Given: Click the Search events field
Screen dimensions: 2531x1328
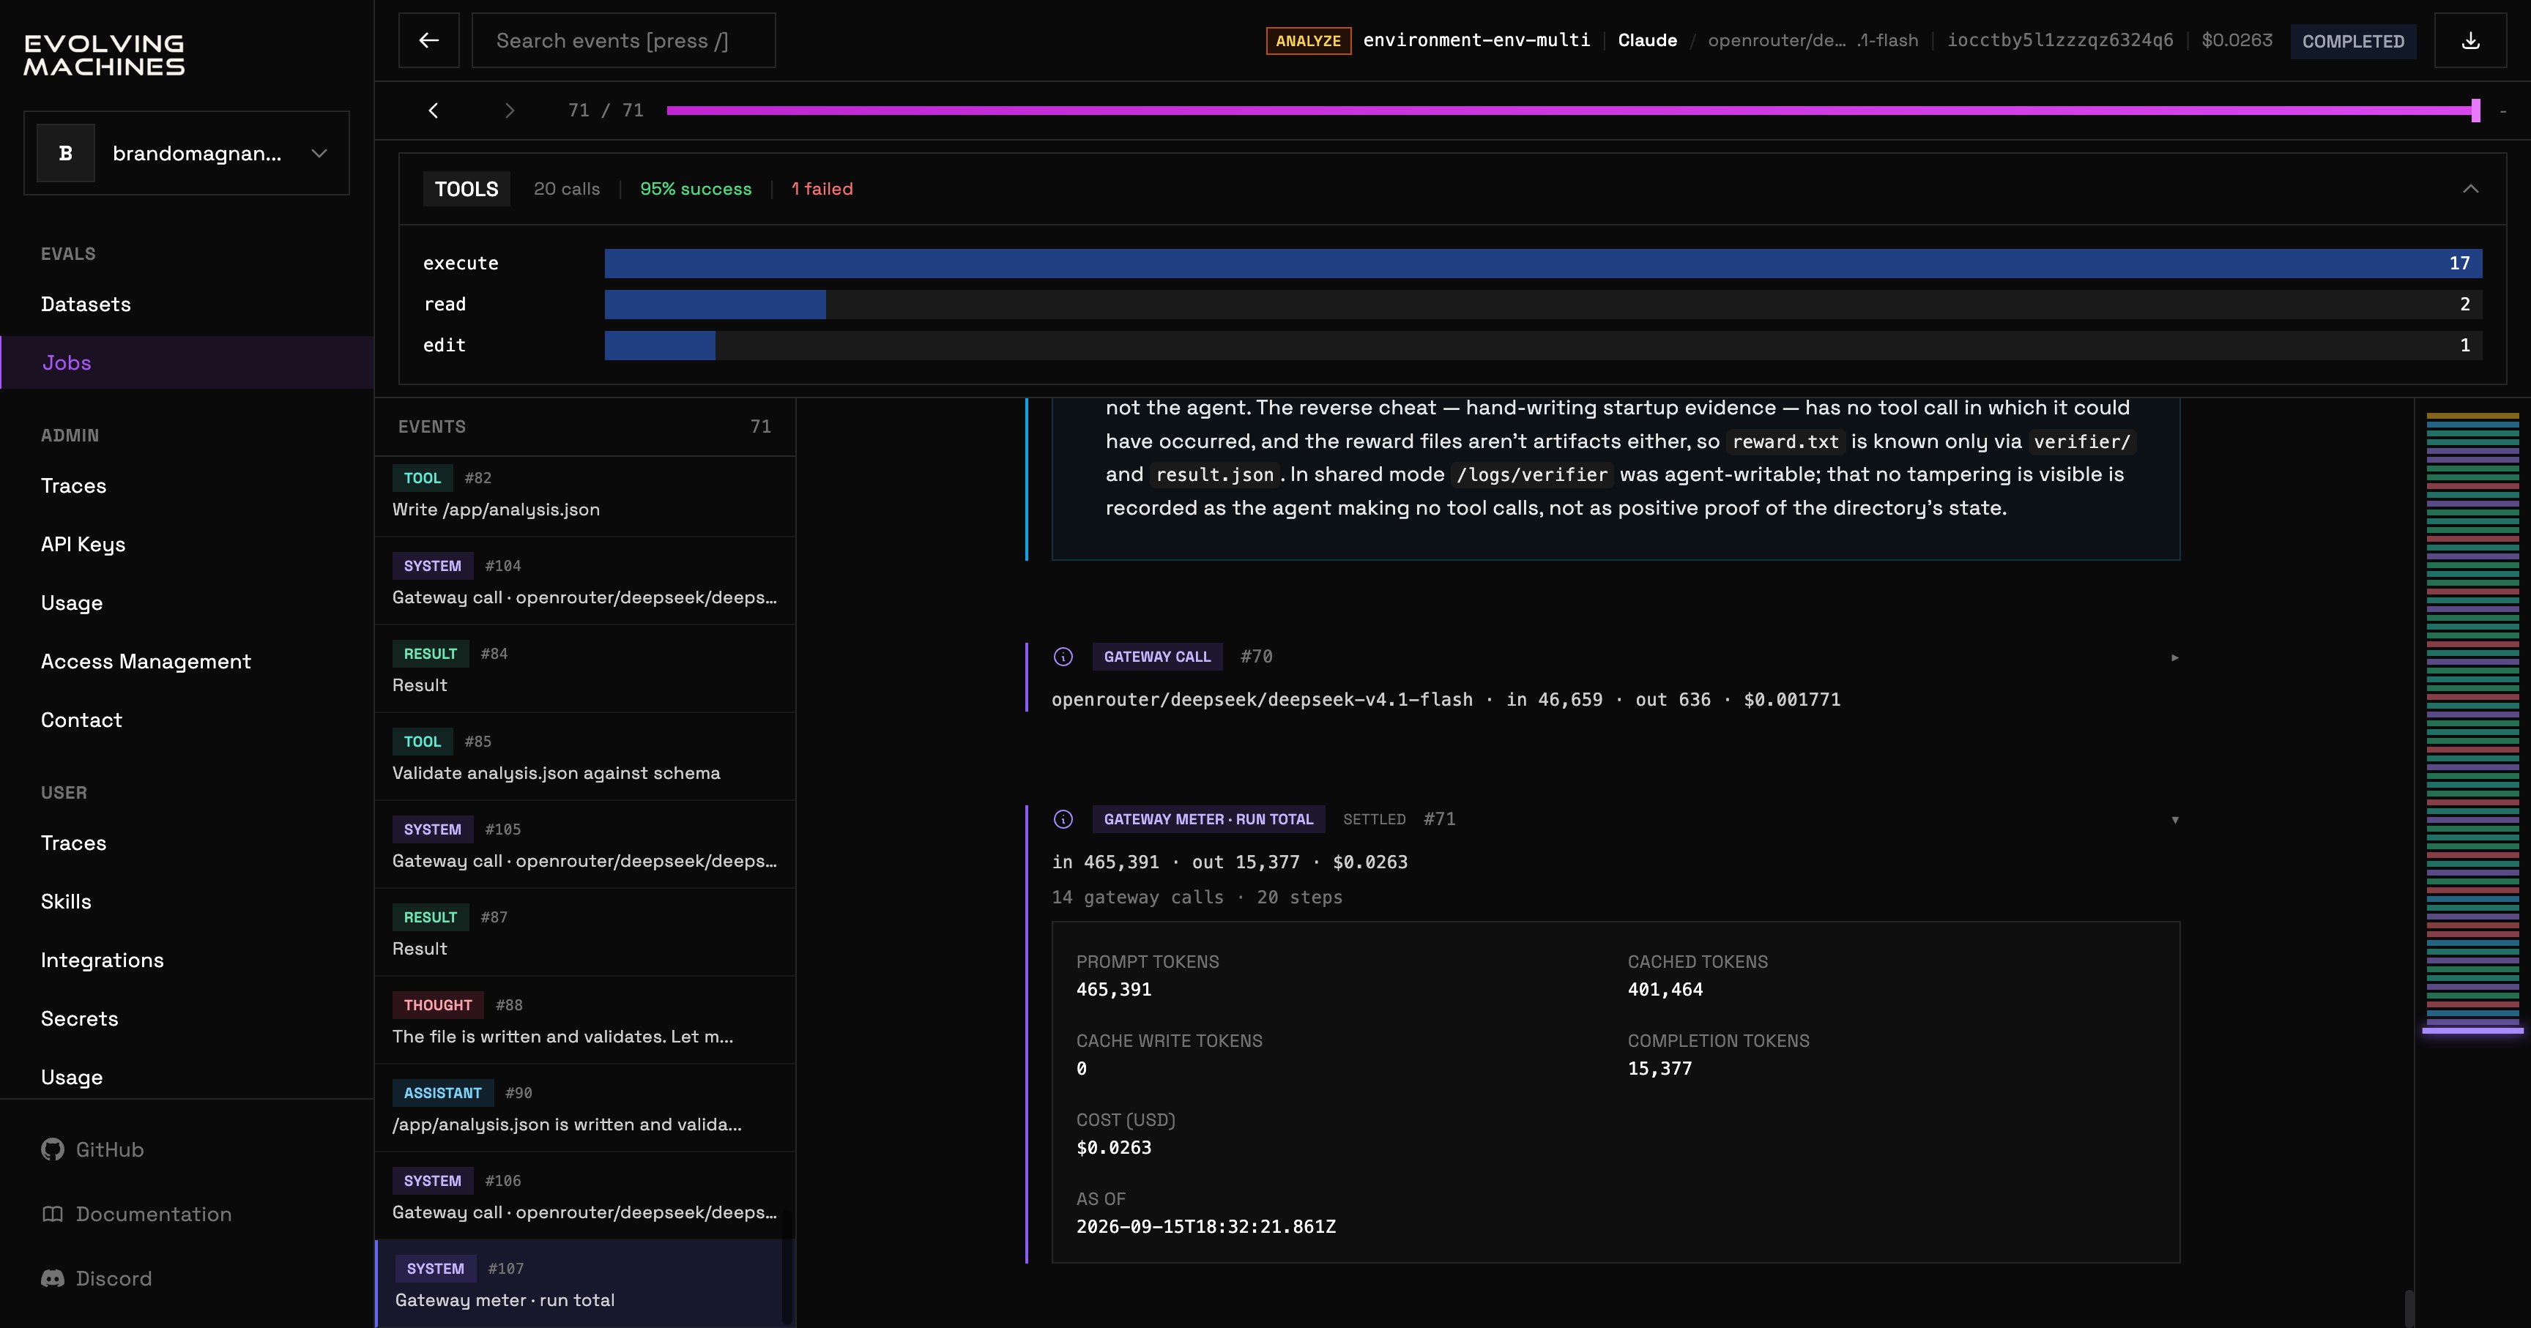Looking at the screenshot, I should pyautogui.click(x=623, y=40).
